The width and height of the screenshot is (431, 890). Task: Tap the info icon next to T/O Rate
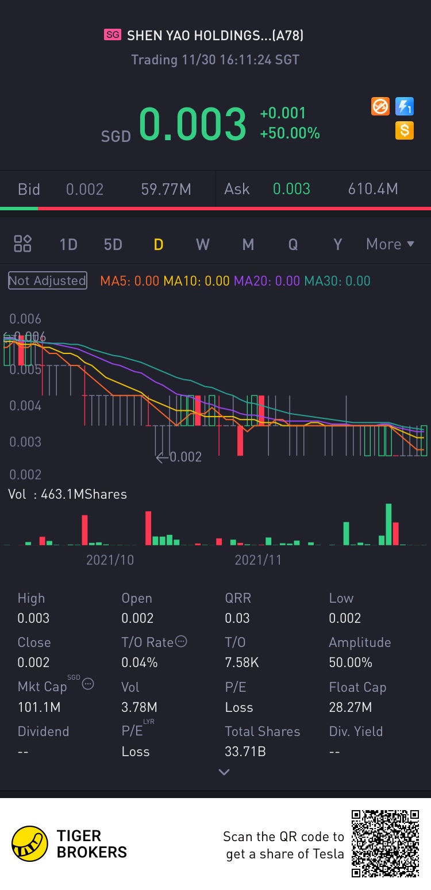click(181, 642)
